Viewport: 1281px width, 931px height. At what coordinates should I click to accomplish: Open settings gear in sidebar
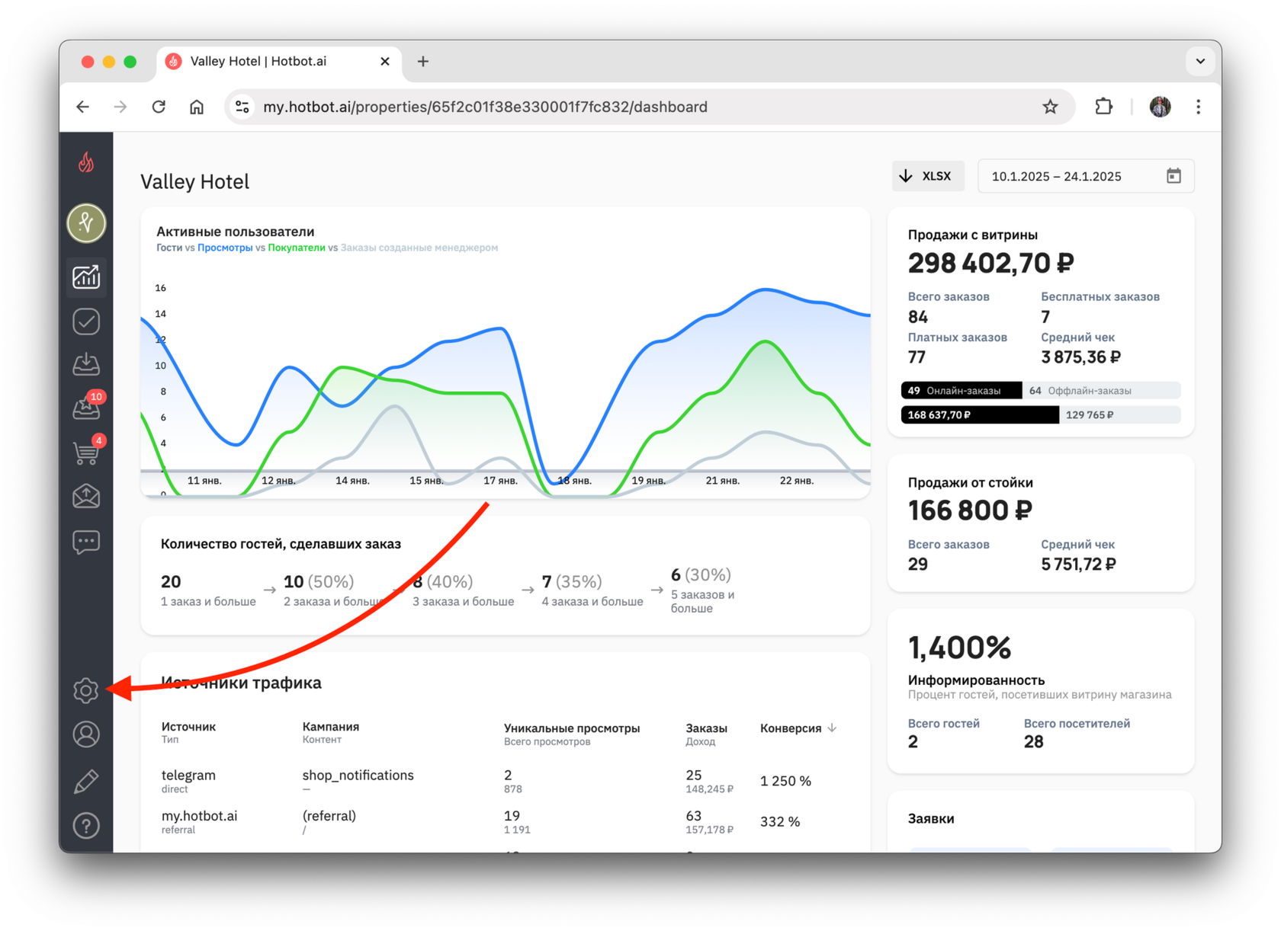tap(86, 690)
